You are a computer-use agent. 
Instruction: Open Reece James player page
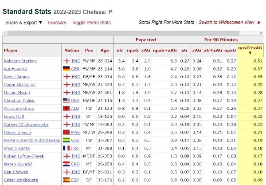pyautogui.click(x=17, y=77)
